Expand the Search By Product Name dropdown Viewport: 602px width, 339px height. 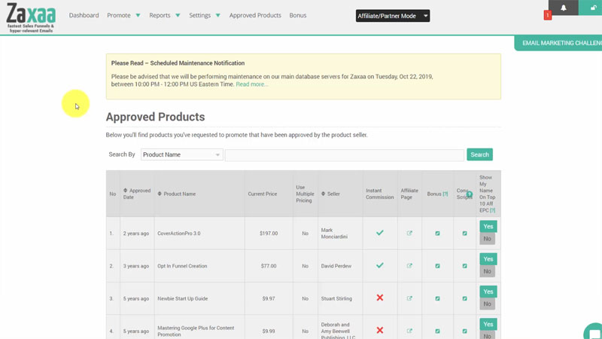(x=181, y=154)
